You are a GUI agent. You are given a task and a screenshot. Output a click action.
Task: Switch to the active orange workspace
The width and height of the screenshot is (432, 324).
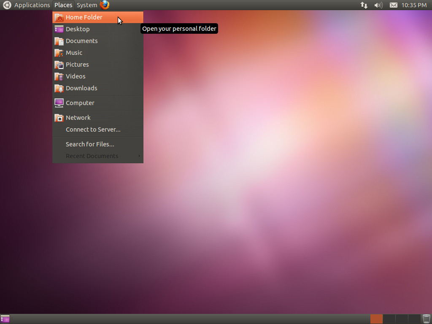pyautogui.click(x=376, y=319)
